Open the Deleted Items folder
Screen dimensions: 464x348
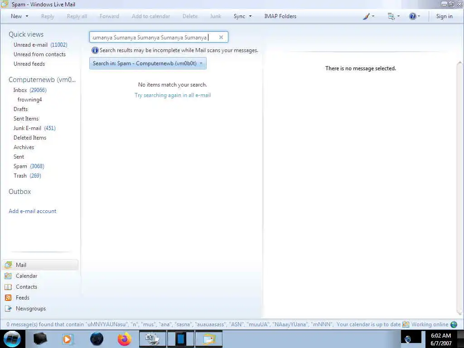point(29,138)
